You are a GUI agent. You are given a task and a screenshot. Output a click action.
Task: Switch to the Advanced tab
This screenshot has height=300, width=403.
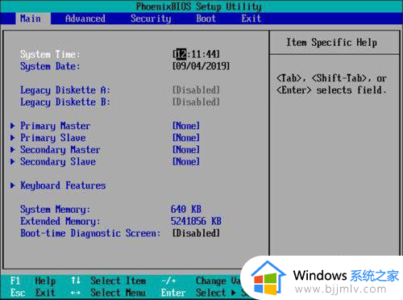point(85,19)
